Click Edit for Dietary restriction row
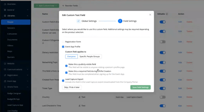 click(x=180, y=52)
